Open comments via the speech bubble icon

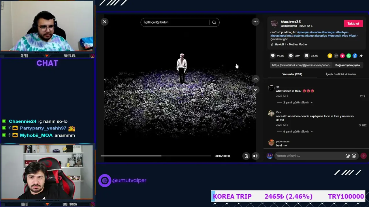point(291,56)
